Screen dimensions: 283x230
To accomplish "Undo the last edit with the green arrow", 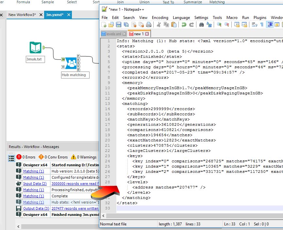I will coord(184,25).
